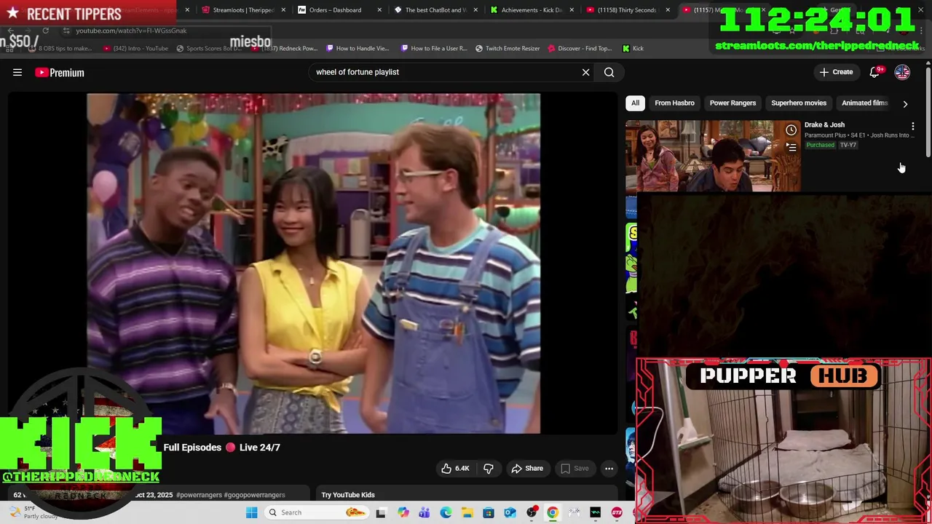Click the browser address bar URL
This screenshot has width=932, height=524.
click(131, 31)
